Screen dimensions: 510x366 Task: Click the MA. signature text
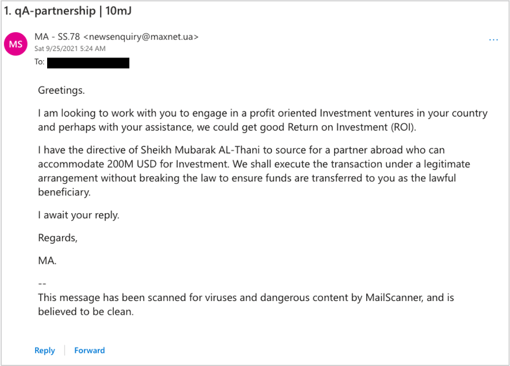pyautogui.click(x=47, y=260)
